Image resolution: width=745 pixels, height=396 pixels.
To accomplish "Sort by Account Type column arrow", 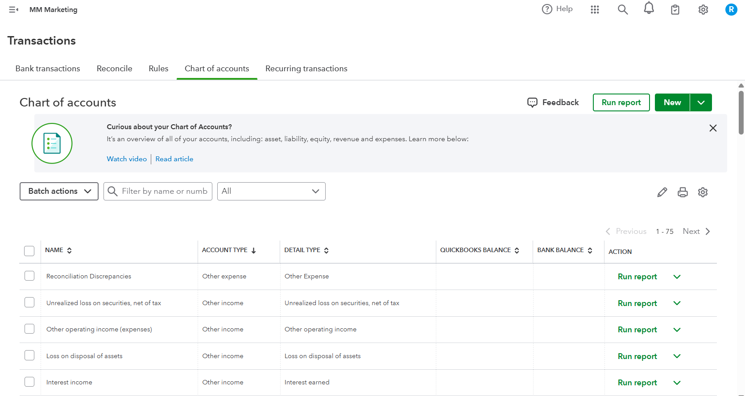I will pos(253,250).
